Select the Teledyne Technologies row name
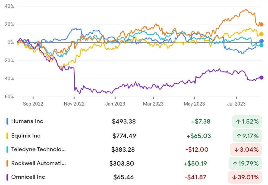The width and height of the screenshot is (268, 185). pos(39,149)
